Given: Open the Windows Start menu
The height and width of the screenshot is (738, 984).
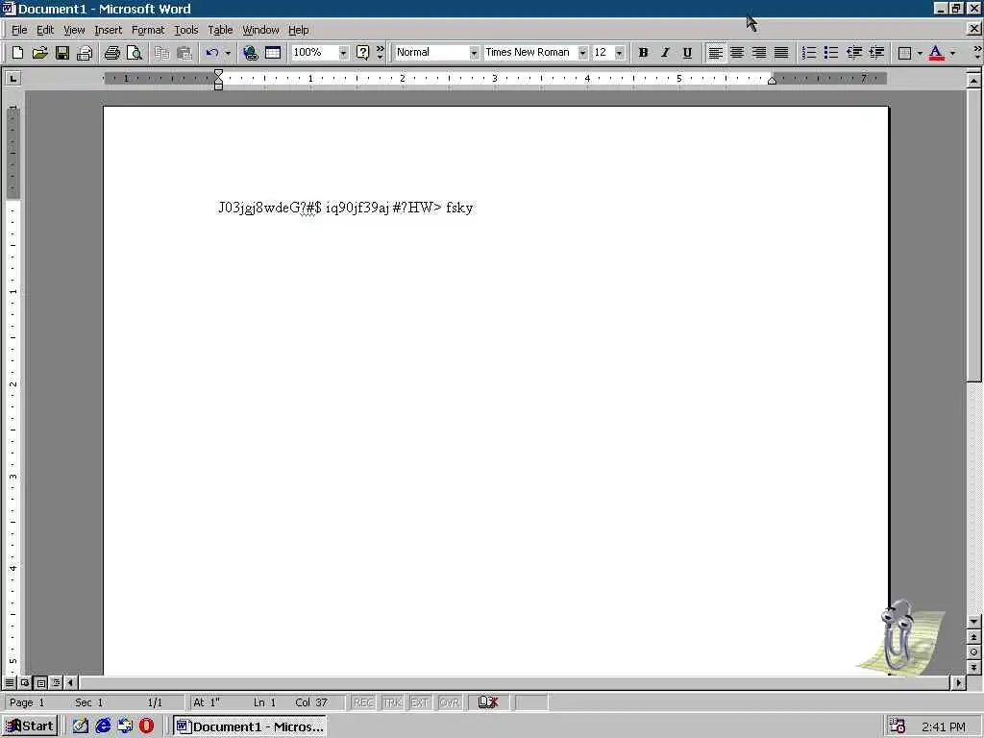Looking at the screenshot, I should [x=30, y=726].
